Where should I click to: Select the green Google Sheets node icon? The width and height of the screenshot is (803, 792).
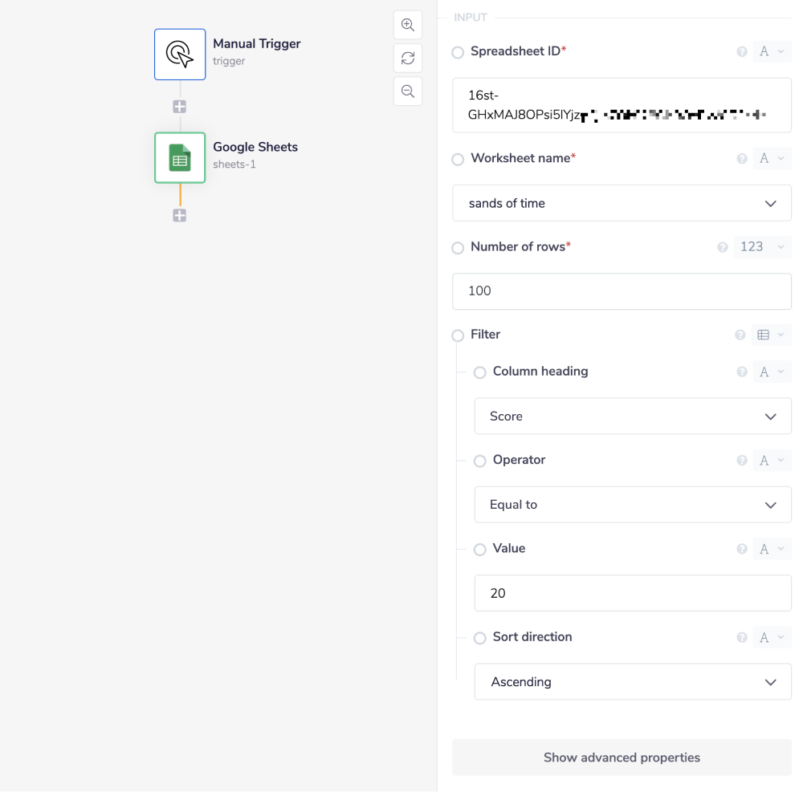(x=179, y=157)
